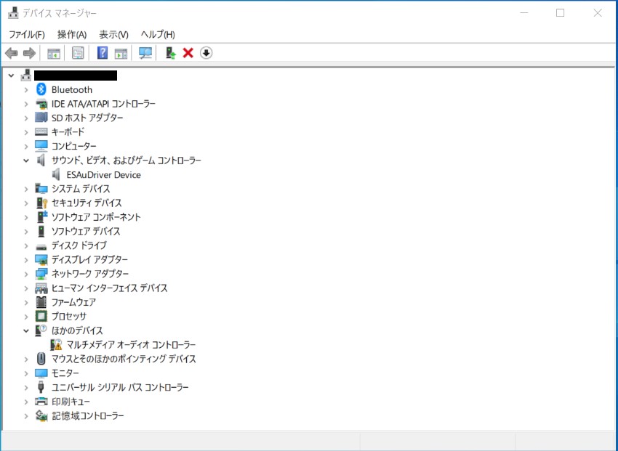Click Show/Hide console tree icon
The height and width of the screenshot is (451, 618).
[x=53, y=53]
